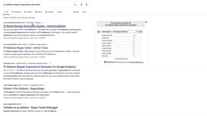Open the regextester.com result options arrow
This screenshot has height=116, width=207.
point(25,104)
